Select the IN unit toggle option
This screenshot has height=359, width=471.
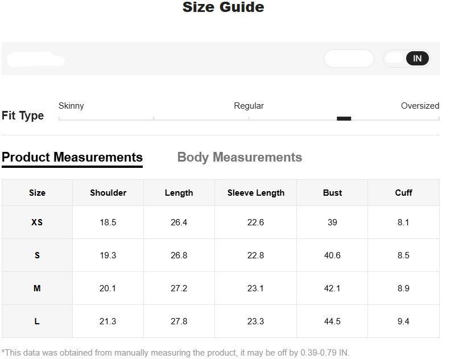418,59
